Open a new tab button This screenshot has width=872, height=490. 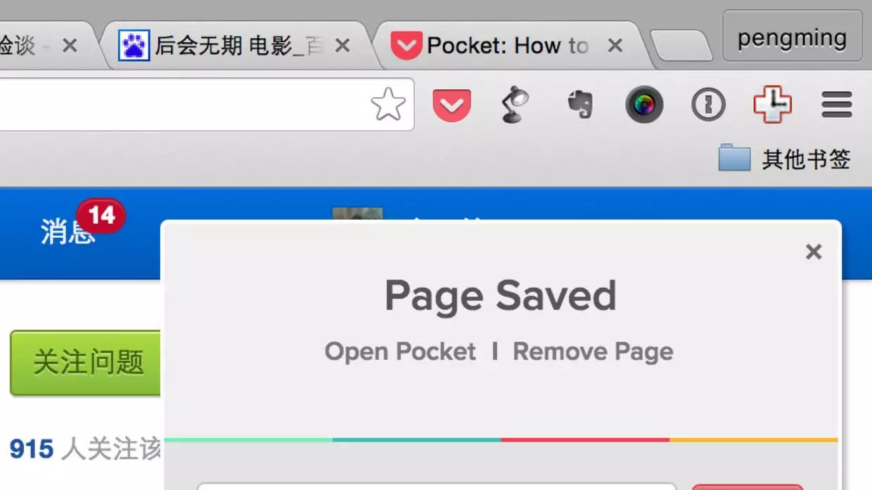click(x=681, y=46)
